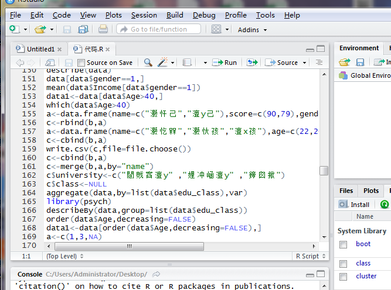Switch to the Plots pane tab
This screenshot has width=391, height=290.
(x=371, y=191)
